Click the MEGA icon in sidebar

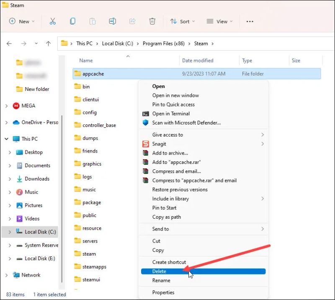click(x=16, y=106)
